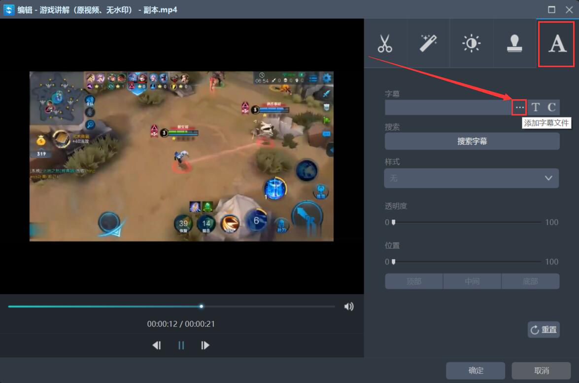Click the 00:00:12 / 00:00:21 time display
The width and height of the screenshot is (579, 383).
[x=181, y=324]
